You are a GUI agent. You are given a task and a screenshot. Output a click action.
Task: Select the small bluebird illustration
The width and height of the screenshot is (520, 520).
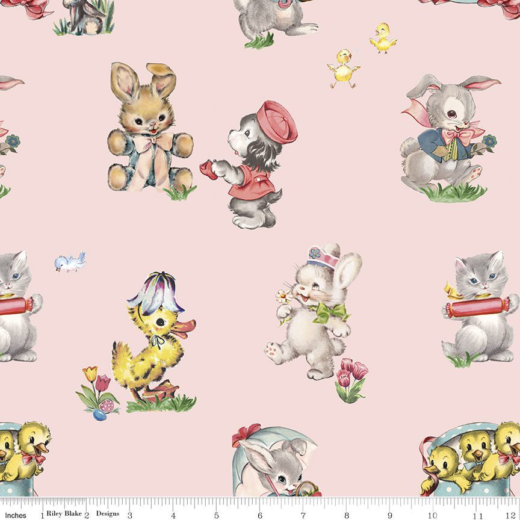(70, 262)
